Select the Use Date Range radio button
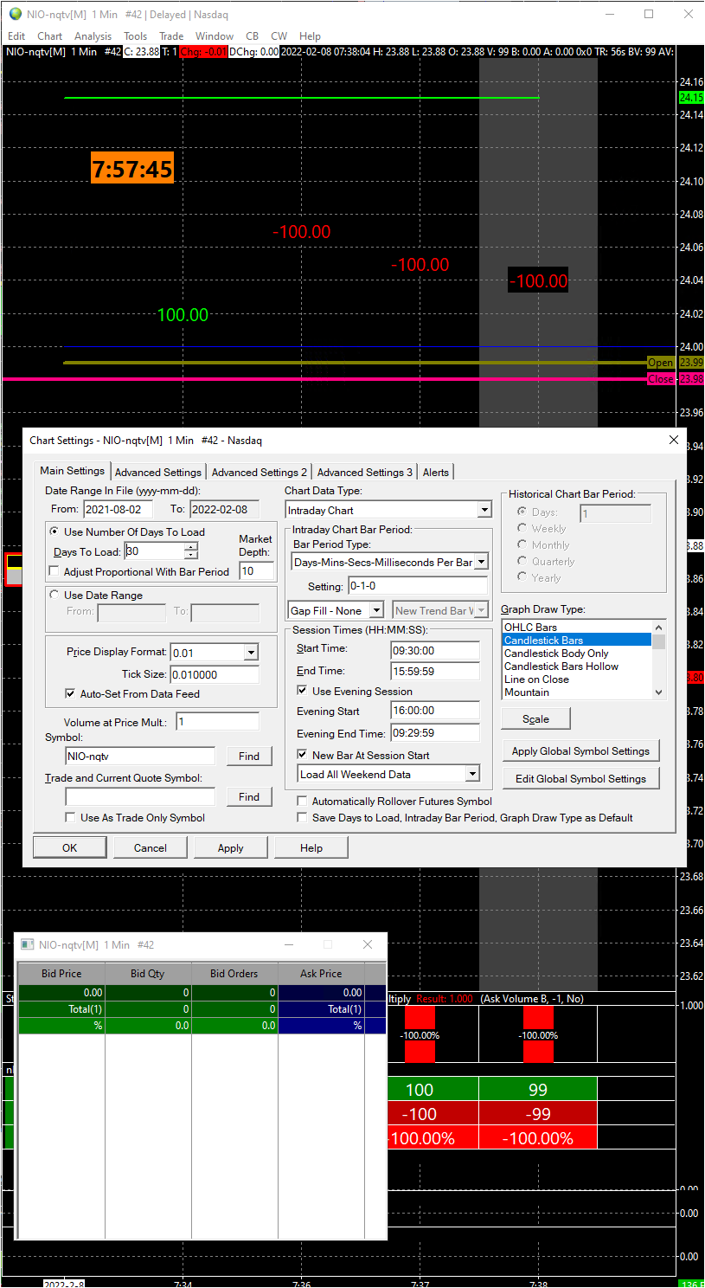 (x=55, y=596)
